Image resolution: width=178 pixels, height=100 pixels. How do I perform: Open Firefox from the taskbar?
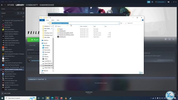tap(61, 98)
